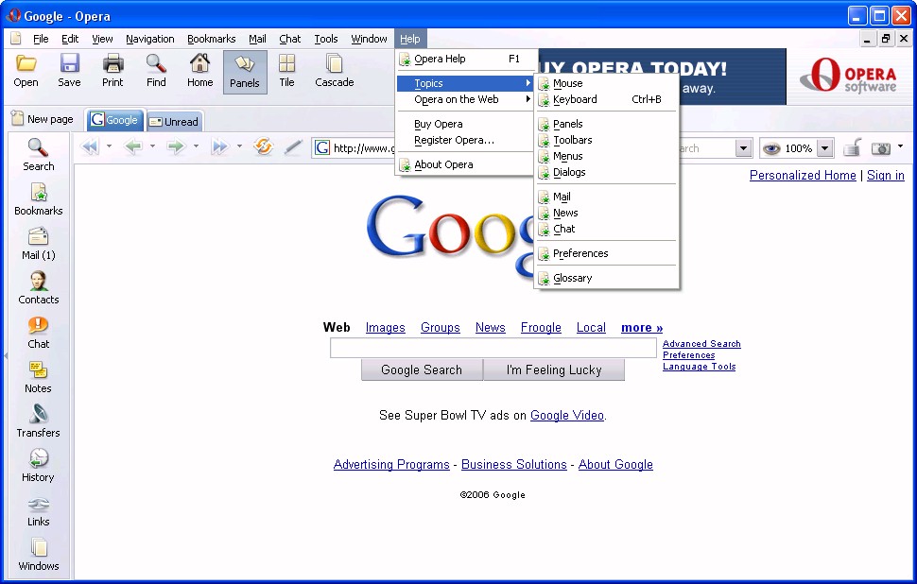This screenshot has height=584, width=917.
Task: Switch to the Unread tab
Action: pos(174,122)
